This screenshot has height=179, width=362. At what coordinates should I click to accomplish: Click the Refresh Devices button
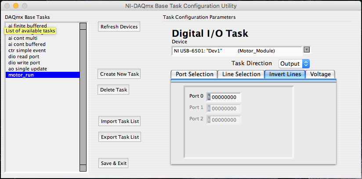coord(119,27)
